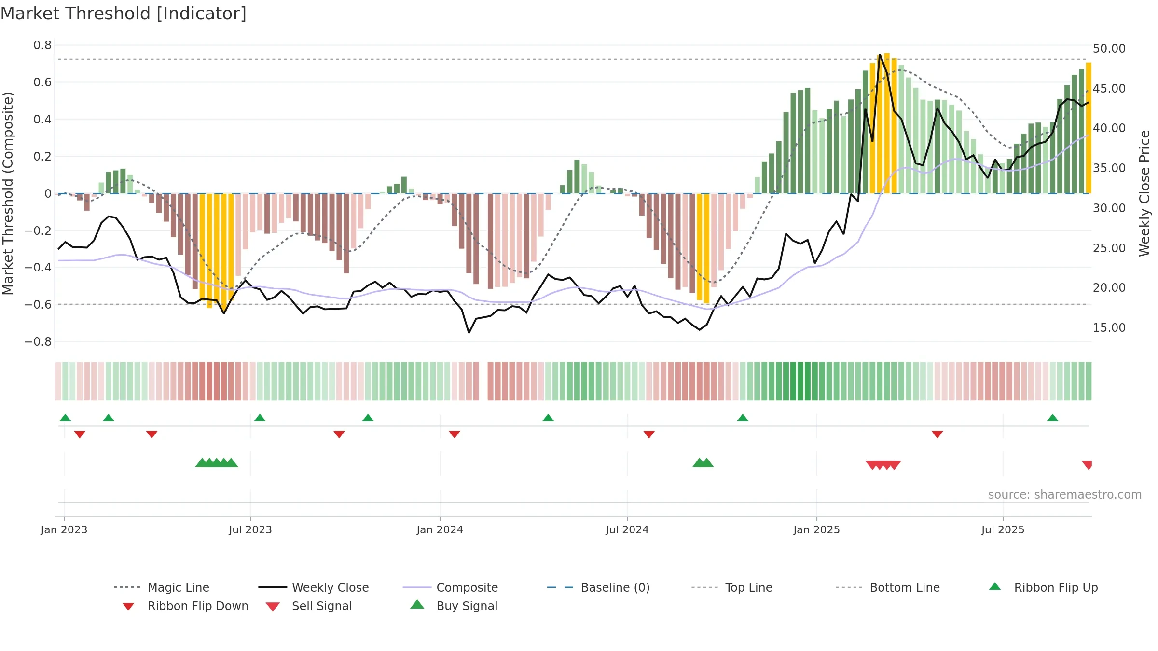Click the ribbon flip up marker near Apr 2024

(x=548, y=418)
